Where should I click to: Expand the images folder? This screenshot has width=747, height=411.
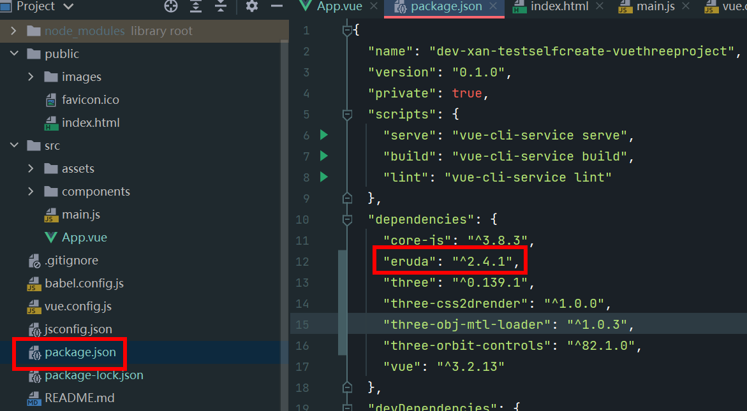coord(31,76)
